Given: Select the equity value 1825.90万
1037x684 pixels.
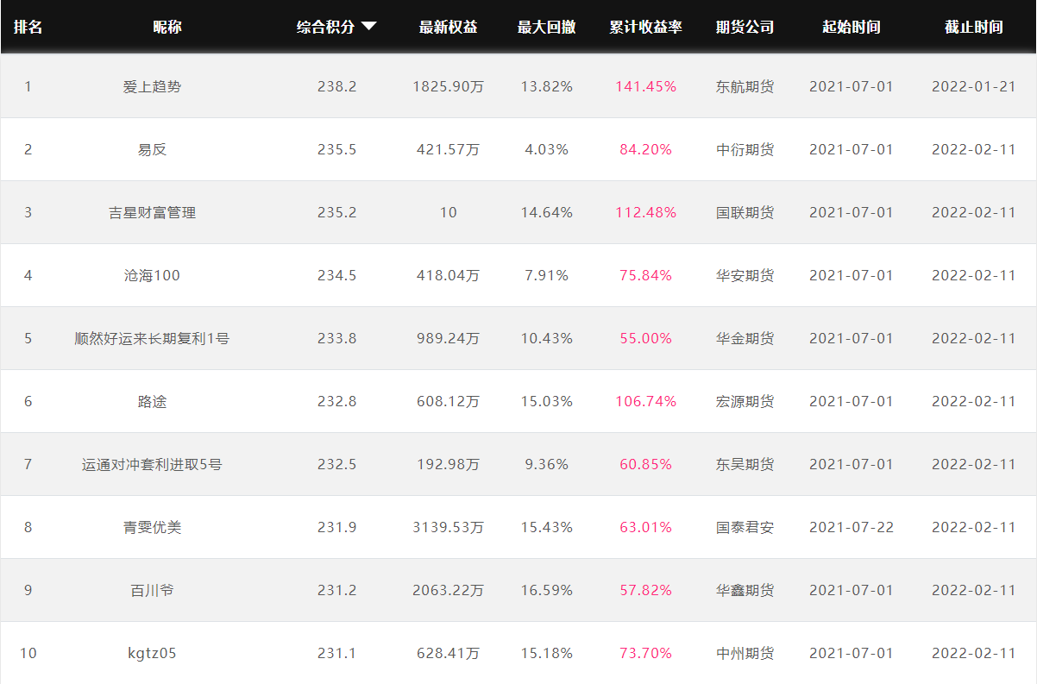Looking at the screenshot, I should tap(448, 86).
